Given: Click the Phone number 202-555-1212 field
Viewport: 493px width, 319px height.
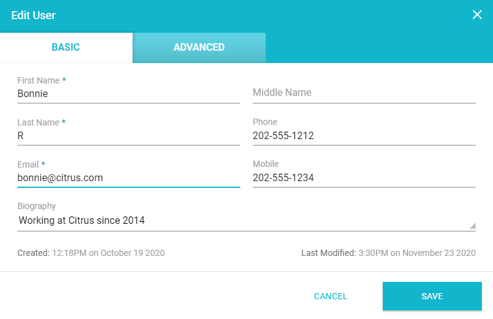Looking at the screenshot, I should tap(364, 136).
